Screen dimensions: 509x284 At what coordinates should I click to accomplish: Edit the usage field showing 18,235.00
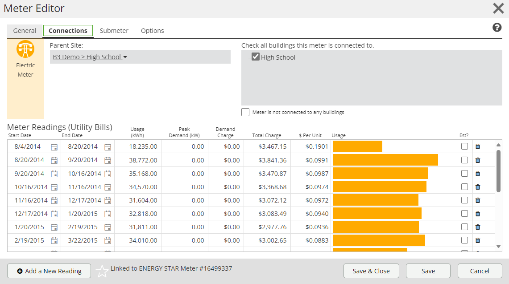tap(138, 146)
